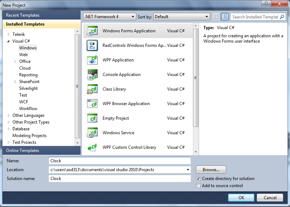Viewport: 290px width, 207px height.
Task: Expand the Other Languages node
Action: (x=9, y=115)
